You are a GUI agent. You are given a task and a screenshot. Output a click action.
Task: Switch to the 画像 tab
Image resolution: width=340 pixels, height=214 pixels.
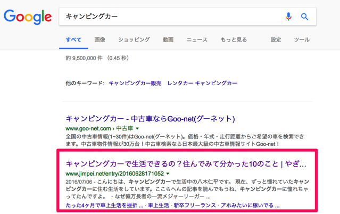click(99, 40)
